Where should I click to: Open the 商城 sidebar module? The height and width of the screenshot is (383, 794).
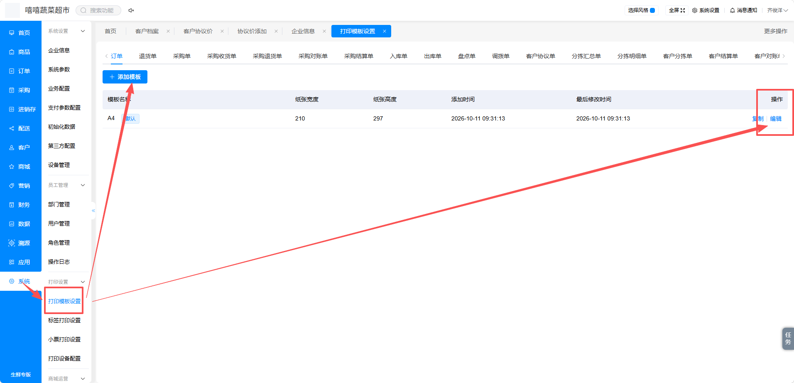click(20, 167)
